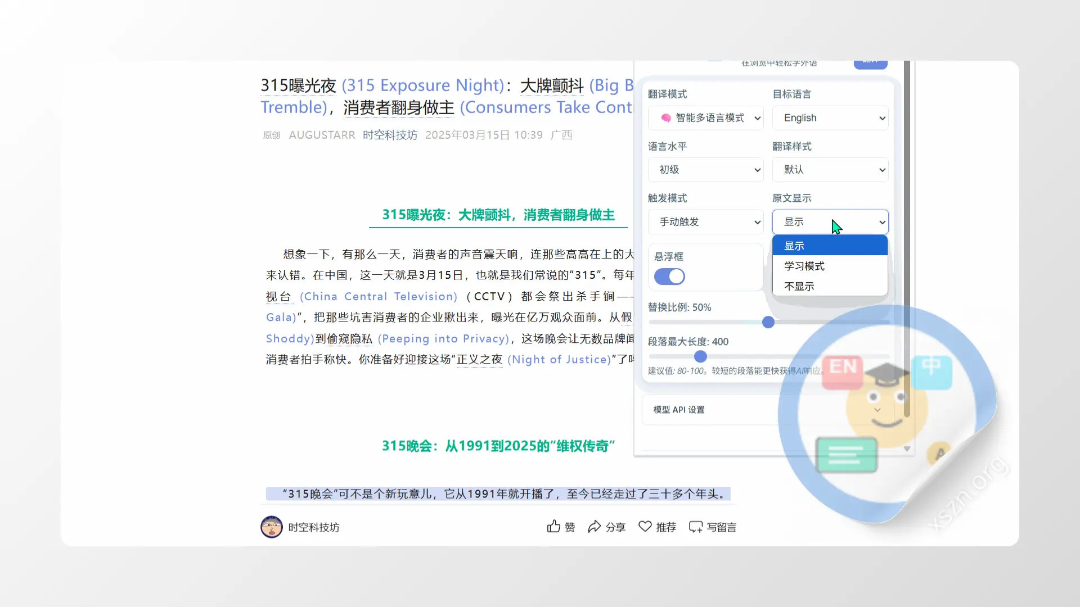This screenshot has width=1080, height=607.
Task: Click the 广西 location label
Action: 561,135
